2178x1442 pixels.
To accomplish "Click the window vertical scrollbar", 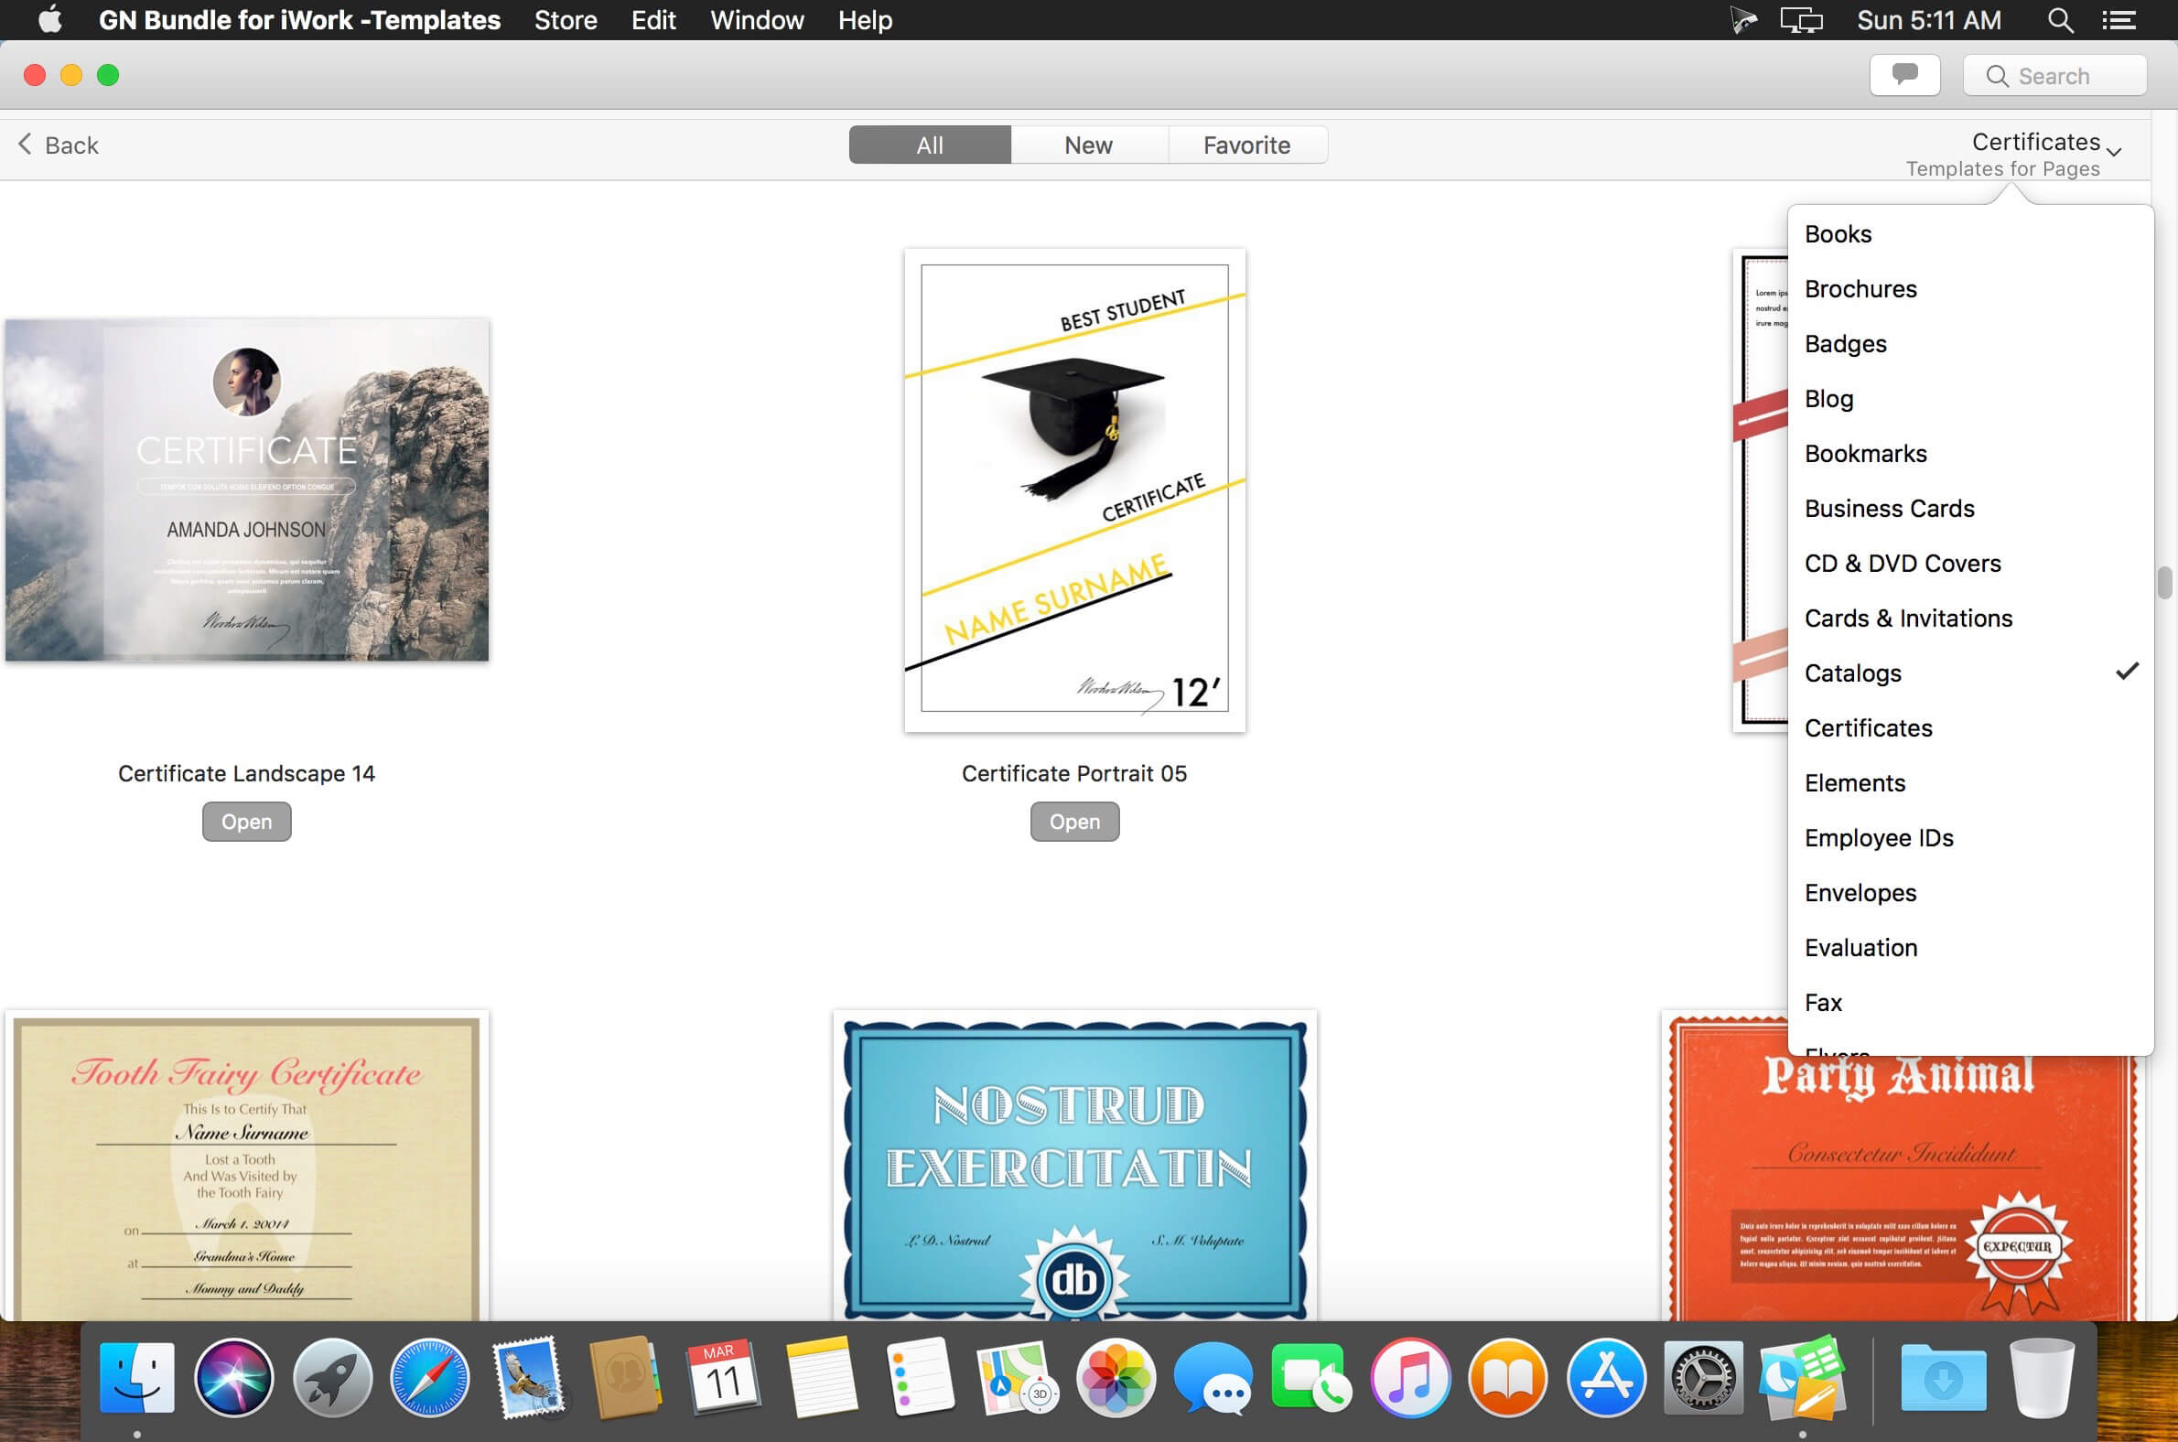I will (2164, 583).
